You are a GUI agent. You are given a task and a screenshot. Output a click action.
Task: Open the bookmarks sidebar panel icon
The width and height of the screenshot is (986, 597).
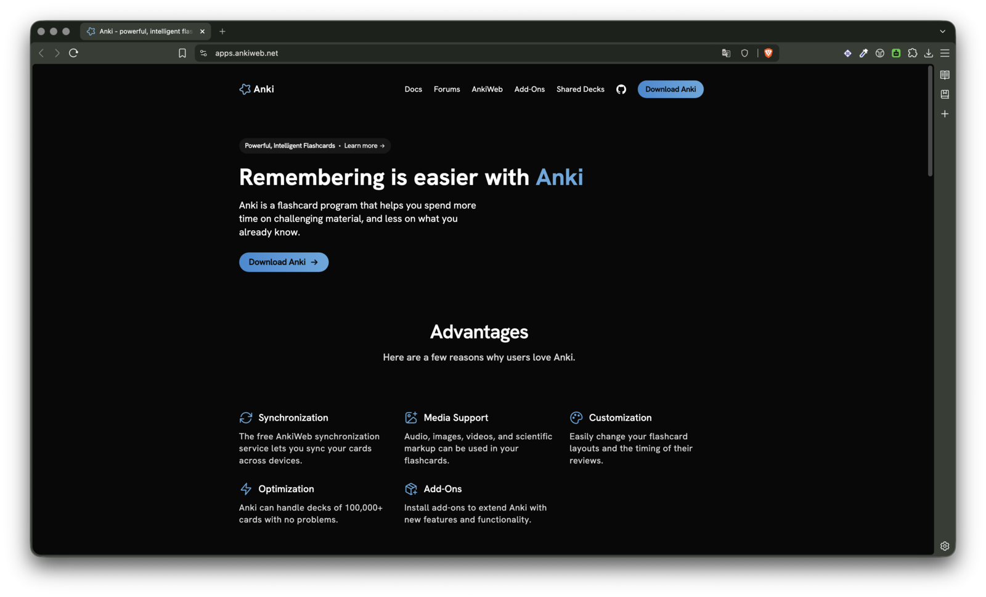(945, 94)
